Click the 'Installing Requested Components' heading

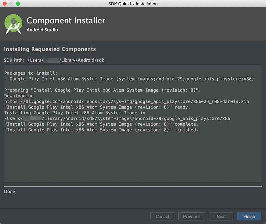point(50,49)
